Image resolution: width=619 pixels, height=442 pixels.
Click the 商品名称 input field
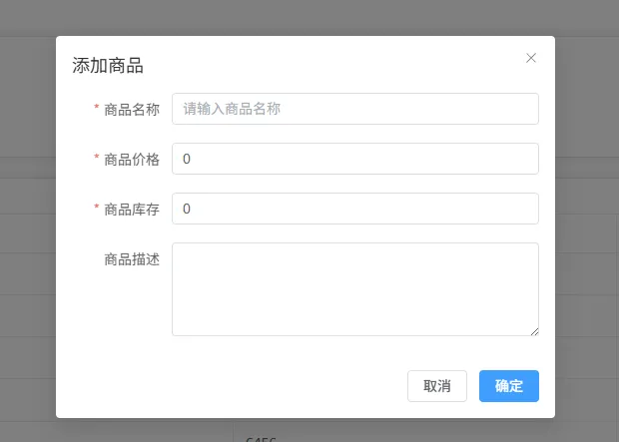(x=354, y=109)
